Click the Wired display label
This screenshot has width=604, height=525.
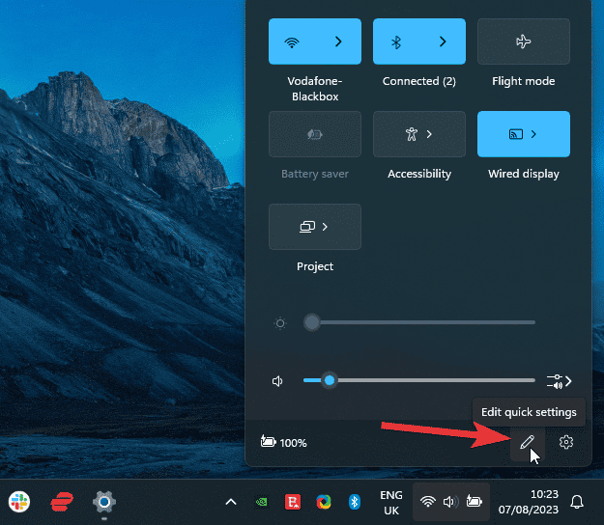coord(524,174)
